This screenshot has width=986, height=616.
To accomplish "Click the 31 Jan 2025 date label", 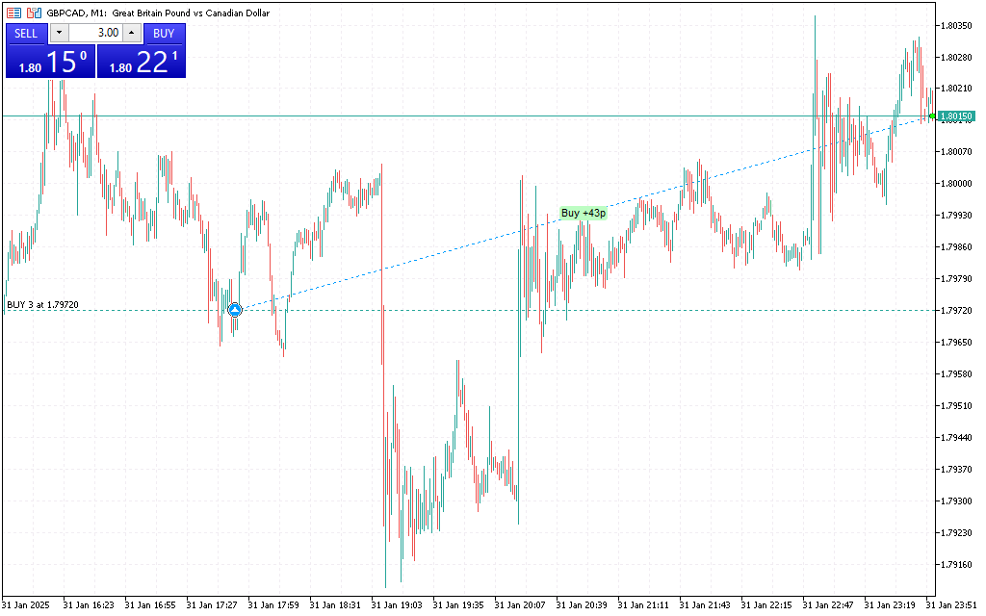I will [x=29, y=605].
